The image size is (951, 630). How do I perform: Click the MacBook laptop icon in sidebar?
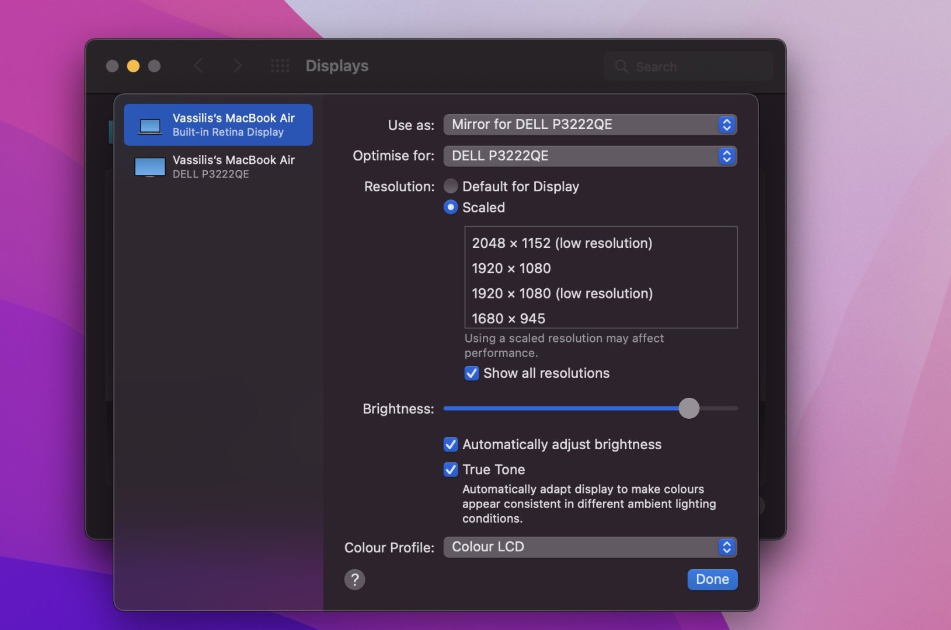tap(150, 125)
